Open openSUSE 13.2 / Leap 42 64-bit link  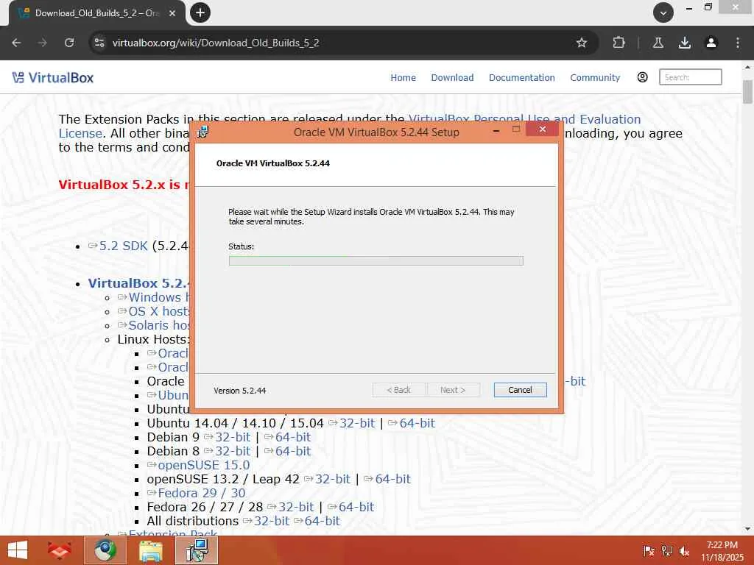[x=392, y=479]
